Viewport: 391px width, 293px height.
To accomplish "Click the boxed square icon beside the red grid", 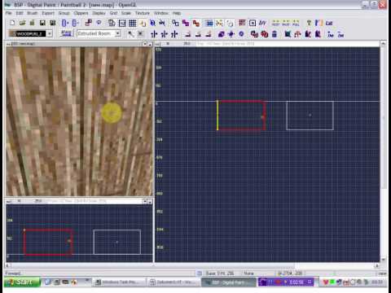I will [x=253, y=23].
